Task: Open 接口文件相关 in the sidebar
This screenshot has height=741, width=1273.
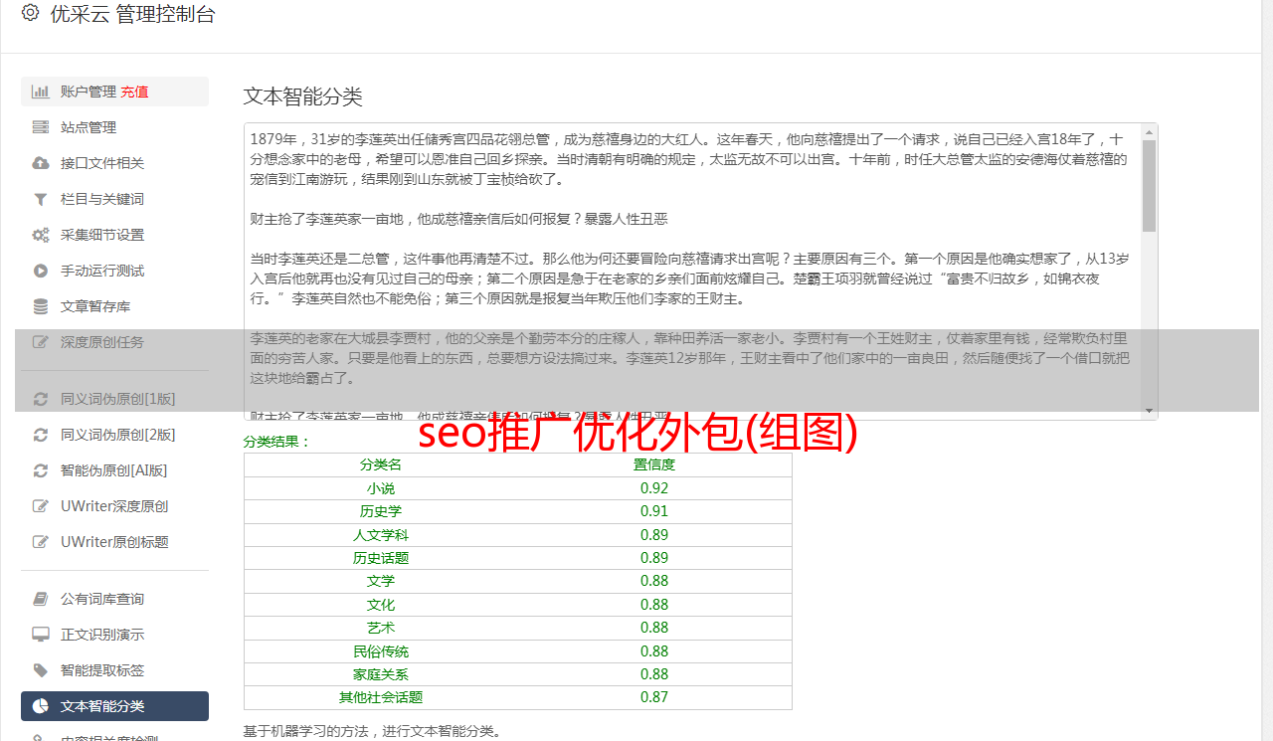Action: tap(114, 163)
